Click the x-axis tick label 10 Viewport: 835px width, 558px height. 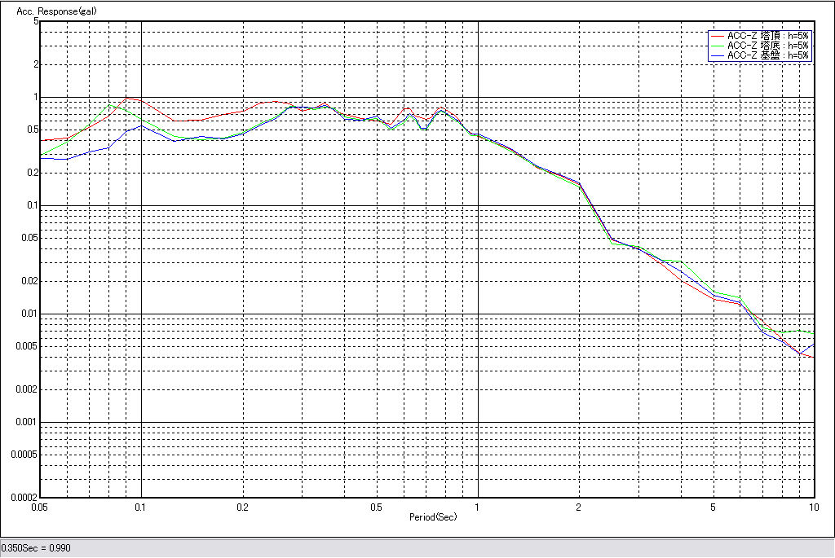[812, 507]
